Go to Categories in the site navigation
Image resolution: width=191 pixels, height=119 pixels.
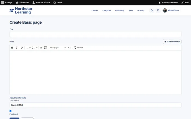point(107,10)
